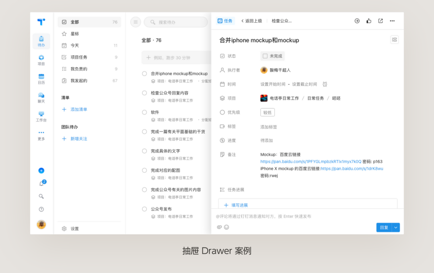Image resolution: width=434 pixels, height=273 pixels.
Task: Select 项目任务 filter
Action: click(x=89, y=57)
